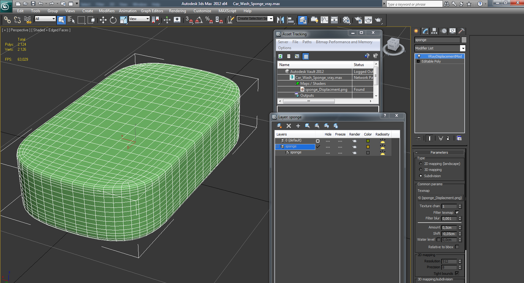Click the Render column header in Layers
524x283 pixels.
(354, 134)
